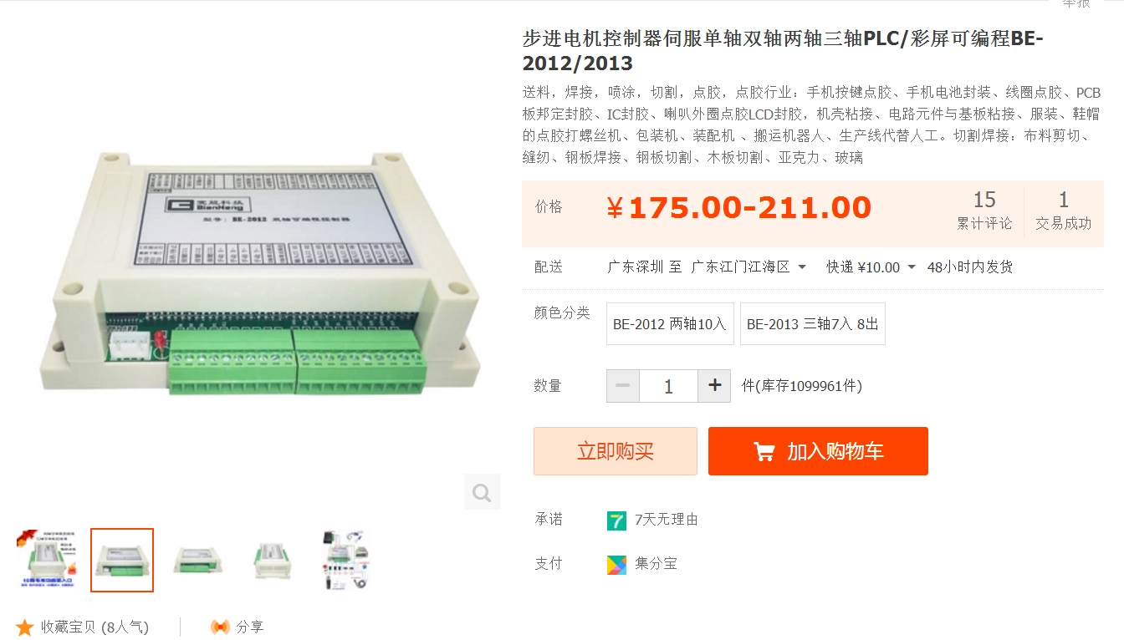The image size is (1124, 640).
Task: Click the quantity input field
Action: coord(668,386)
